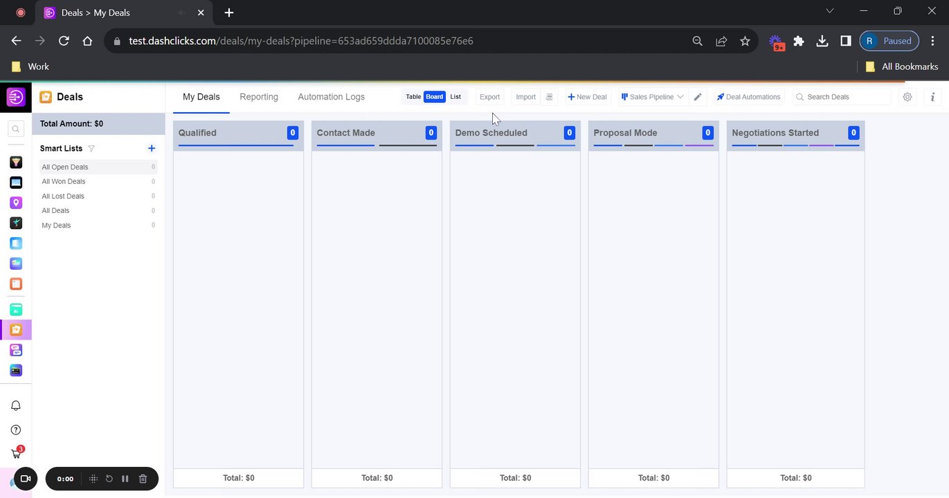Image resolution: width=949 pixels, height=498 pixels.
Task: Click the Qualified column count badge
Action: [293, 133]
